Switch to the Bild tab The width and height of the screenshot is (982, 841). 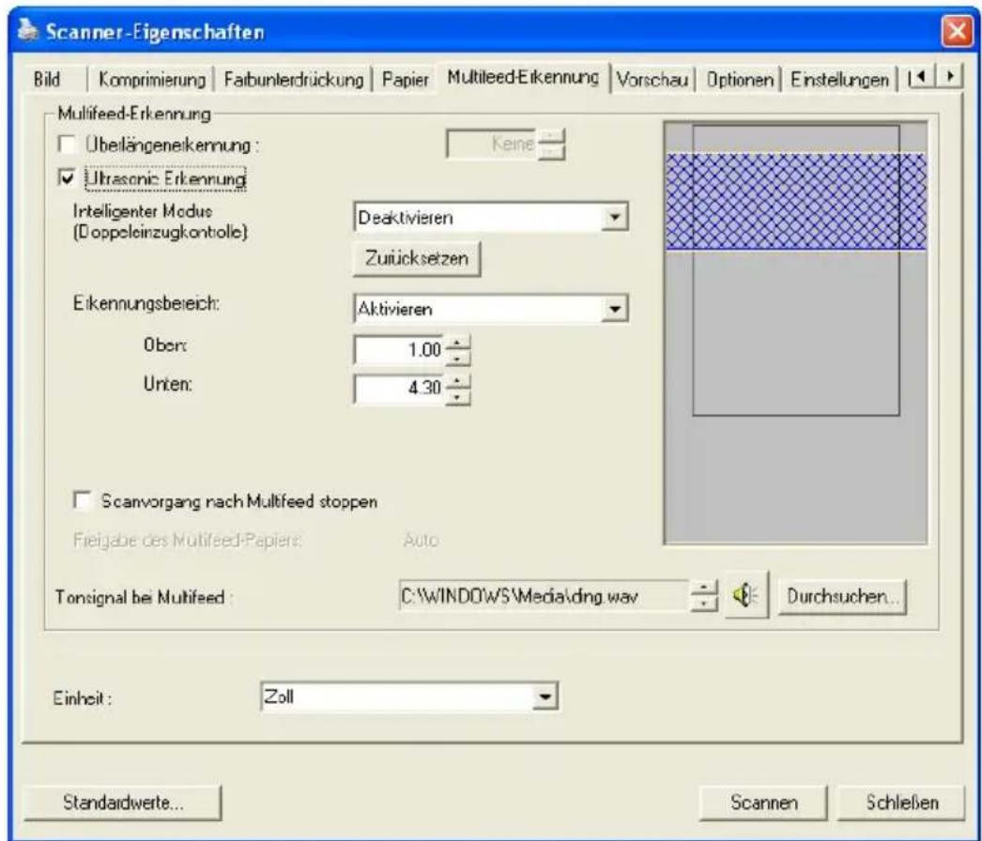pos(48,80)
